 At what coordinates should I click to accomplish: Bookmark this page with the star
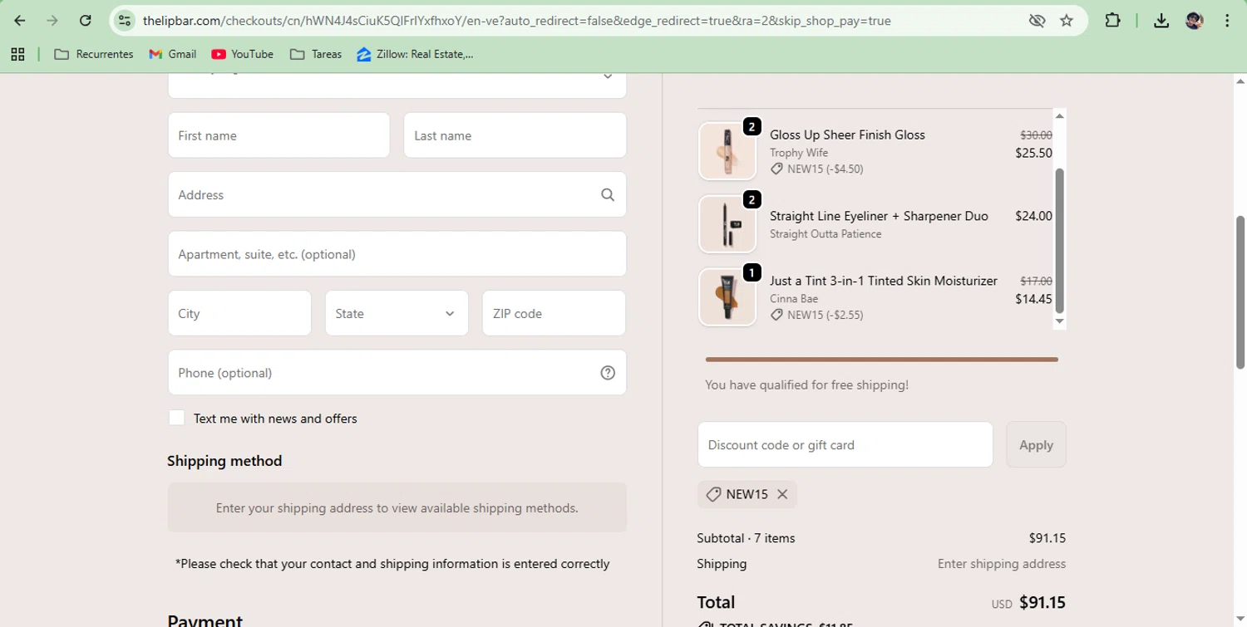coord(1067,21)
